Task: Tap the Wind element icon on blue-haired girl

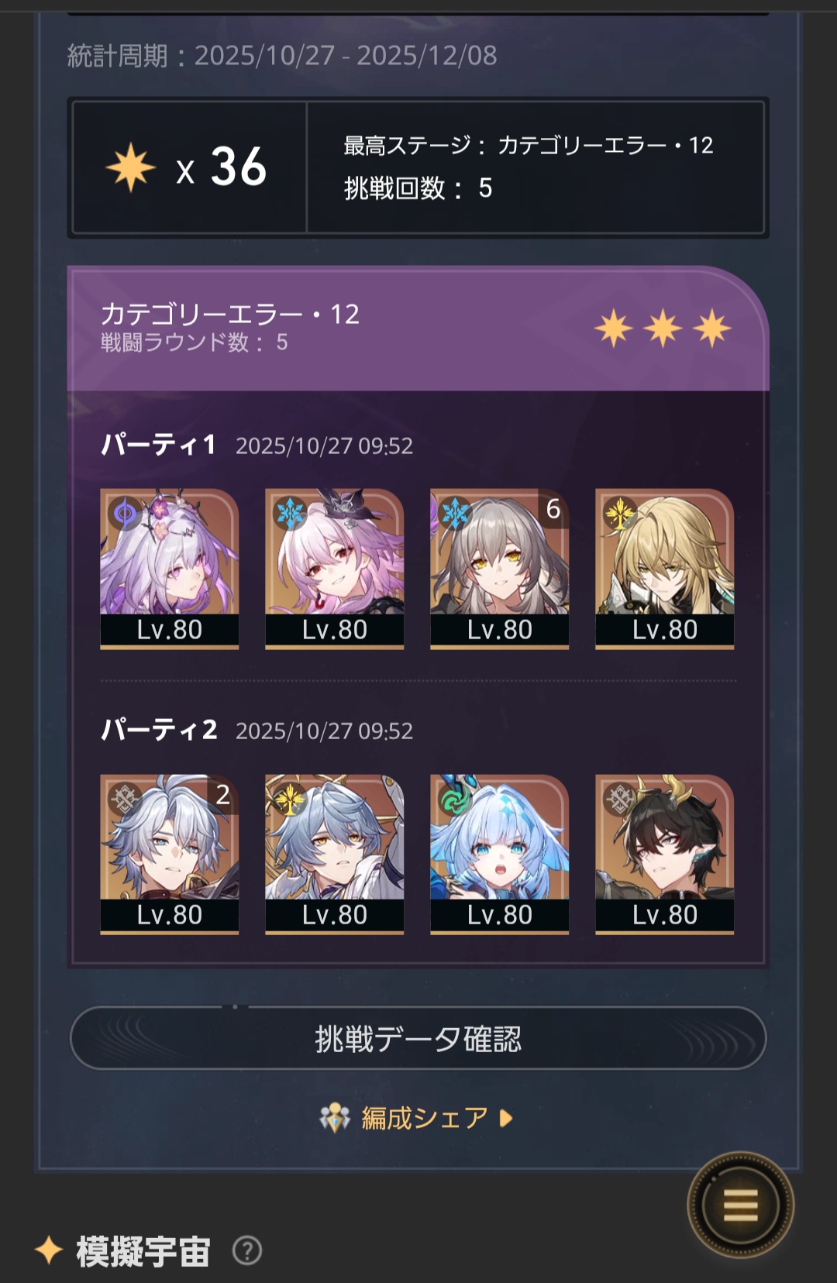Action: [x=456, y=798]
